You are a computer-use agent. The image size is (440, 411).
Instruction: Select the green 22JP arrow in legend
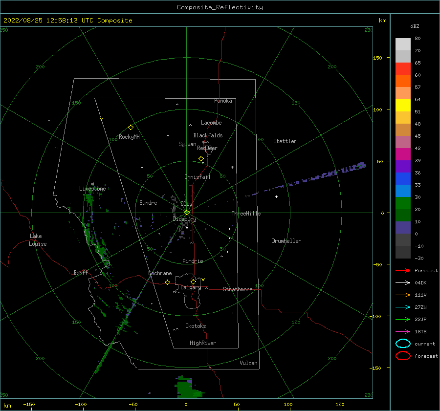pyautogui.click(x=403, y=319)
